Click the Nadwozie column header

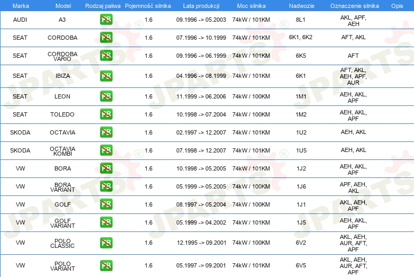coord(302,6)
